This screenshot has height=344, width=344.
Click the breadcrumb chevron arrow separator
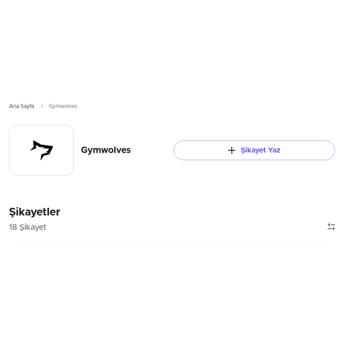click(42, 106)
